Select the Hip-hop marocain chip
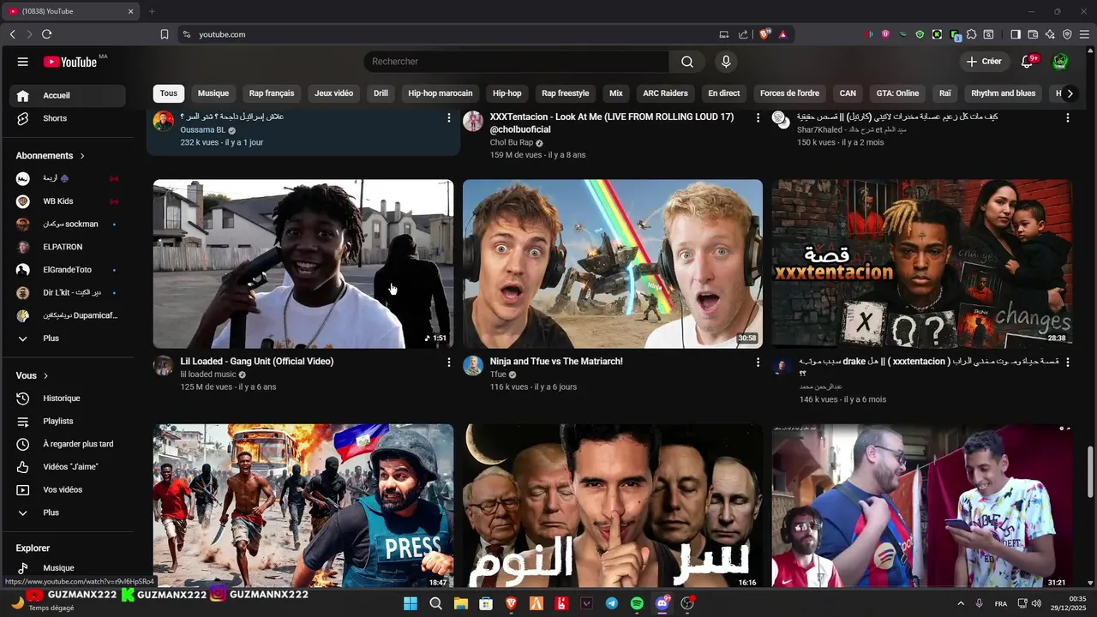Viewport: 1097px width, 617px height. point(441,93)
